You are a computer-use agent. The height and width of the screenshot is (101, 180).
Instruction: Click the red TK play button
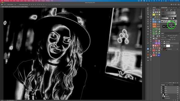[154, 55]
